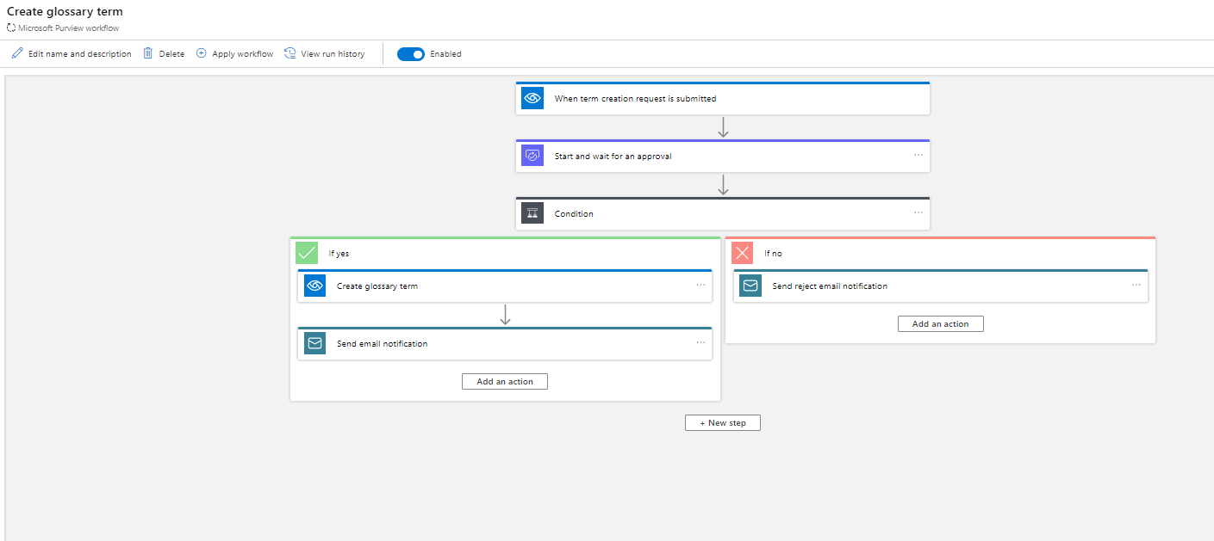Open ellipsis menu on Create glossary term

pyautogui.click(x=700, y=285)
